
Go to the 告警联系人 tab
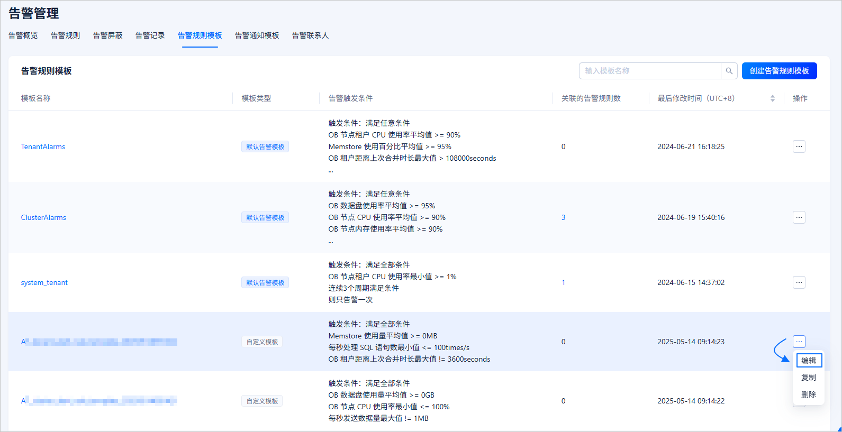tap(311, 35)
